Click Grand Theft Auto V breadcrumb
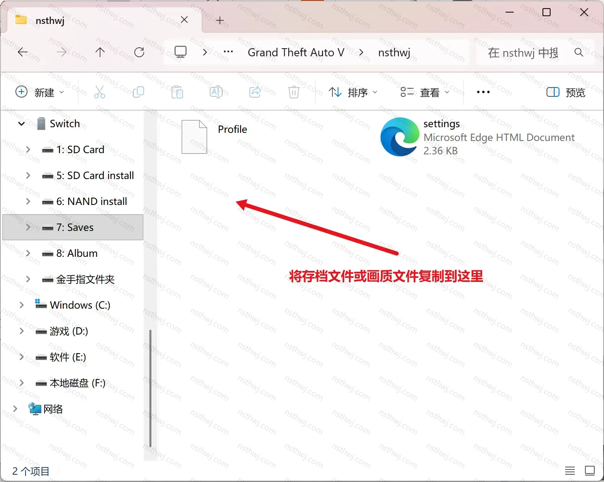The image size is (604, 482). (x=296, y=52)
